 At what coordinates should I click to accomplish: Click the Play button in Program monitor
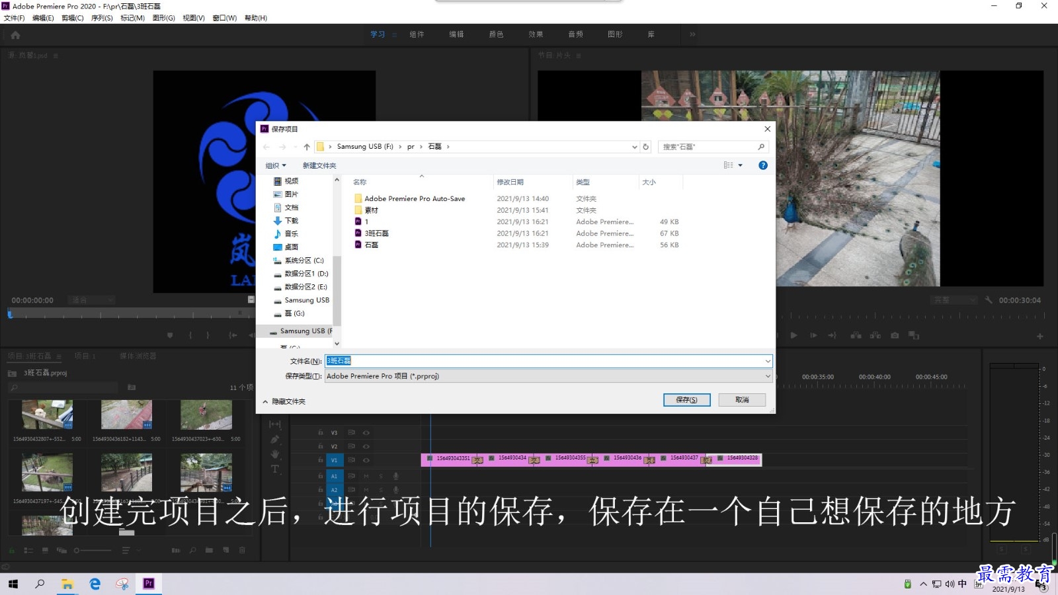793,336
